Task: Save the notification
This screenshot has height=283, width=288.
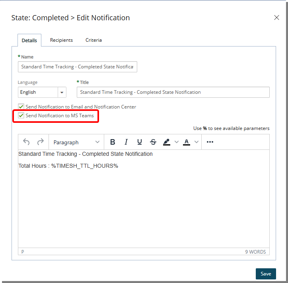Action: click(266, 274)
